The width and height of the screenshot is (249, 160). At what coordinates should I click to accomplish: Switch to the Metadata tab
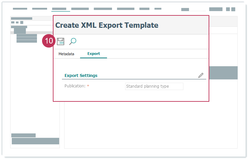[x=66, y=54]
